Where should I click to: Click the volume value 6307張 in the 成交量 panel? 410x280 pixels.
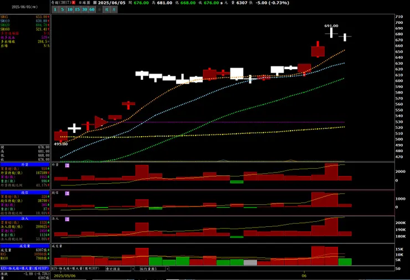click(42, 250)
